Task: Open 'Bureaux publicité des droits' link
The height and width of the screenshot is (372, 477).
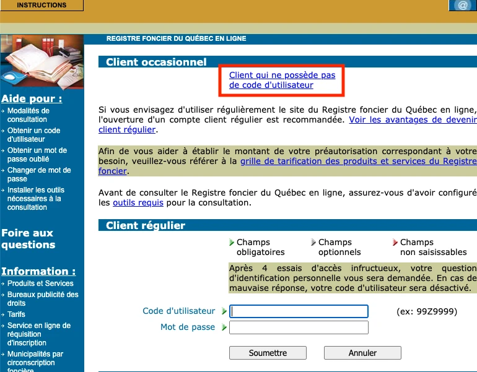Action: click(43, 299)
